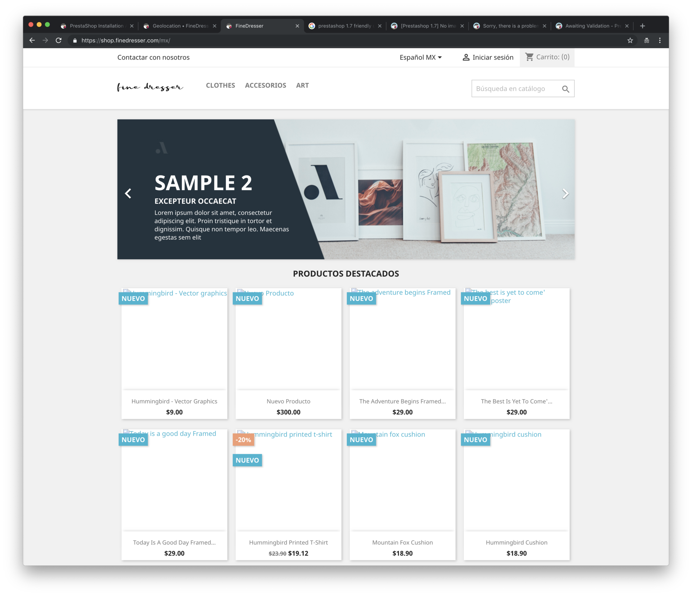Click into the Búsqueda en catálogo field
Image resolution: width=692 pixels, height=596 pixels.
coord(515,89)
